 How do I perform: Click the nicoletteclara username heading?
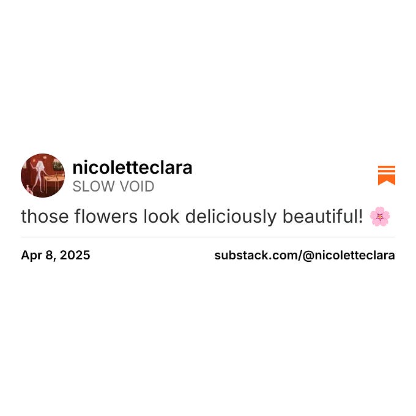coord(132,168)
